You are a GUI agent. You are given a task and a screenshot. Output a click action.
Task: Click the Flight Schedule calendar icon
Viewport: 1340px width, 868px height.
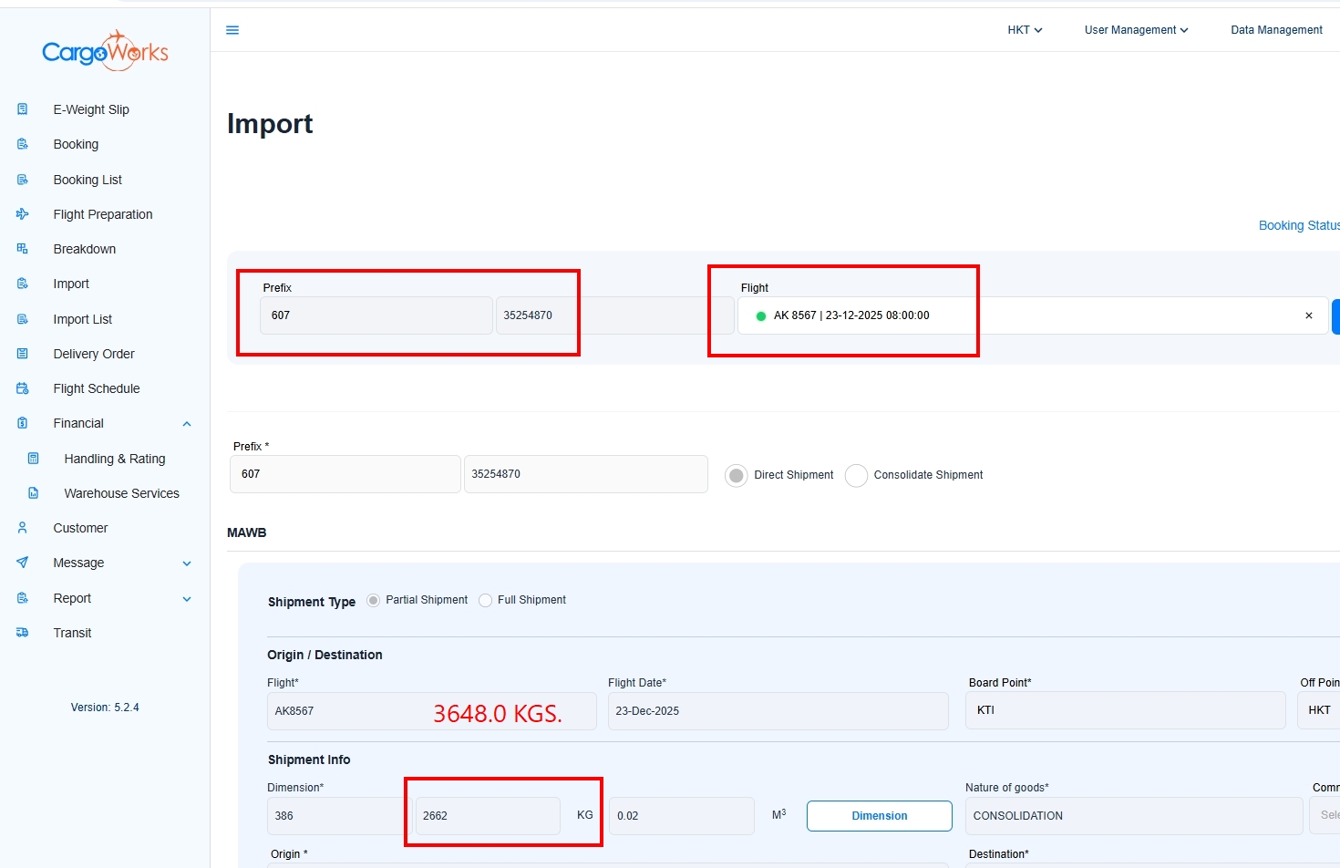point(23,388)
